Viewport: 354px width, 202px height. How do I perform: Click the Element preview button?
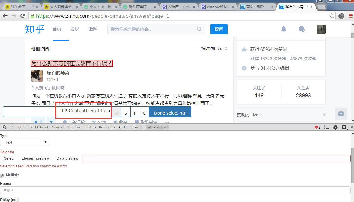(x=35, y=158)
